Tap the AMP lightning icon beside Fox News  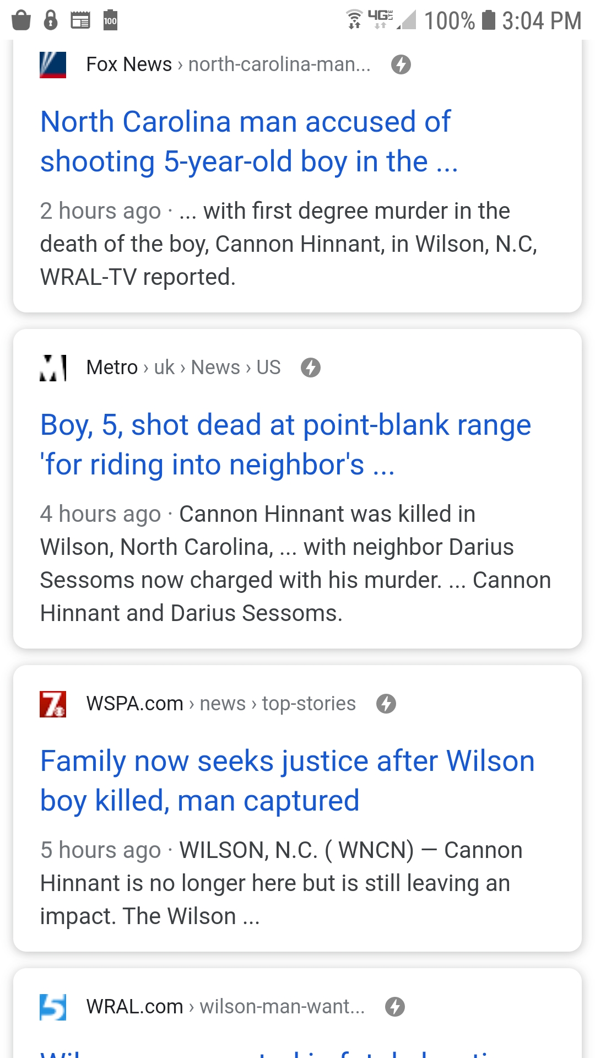pos(401,65)
